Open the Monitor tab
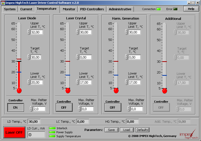The height and width of the screenshot is (141, 201). pos(69,9)
